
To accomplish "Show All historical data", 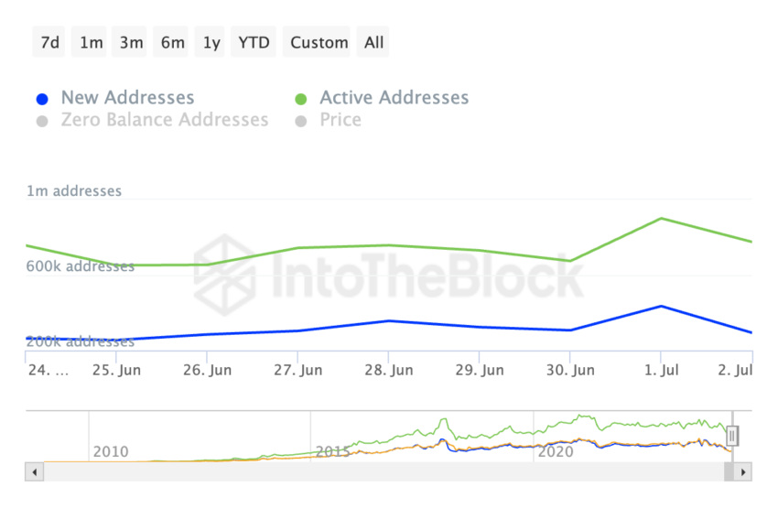I will tap(373, 42).
